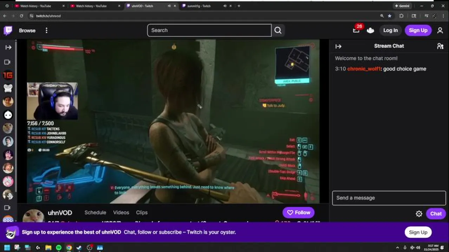This screenshot has width=449, height=252.
Task: Open the Clips tab
Action: click(x=142, y=212)
